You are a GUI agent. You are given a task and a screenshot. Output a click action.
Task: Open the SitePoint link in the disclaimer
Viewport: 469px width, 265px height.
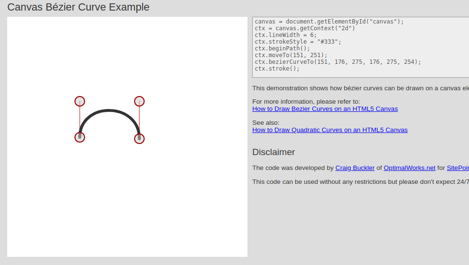[x=457, y=168]
